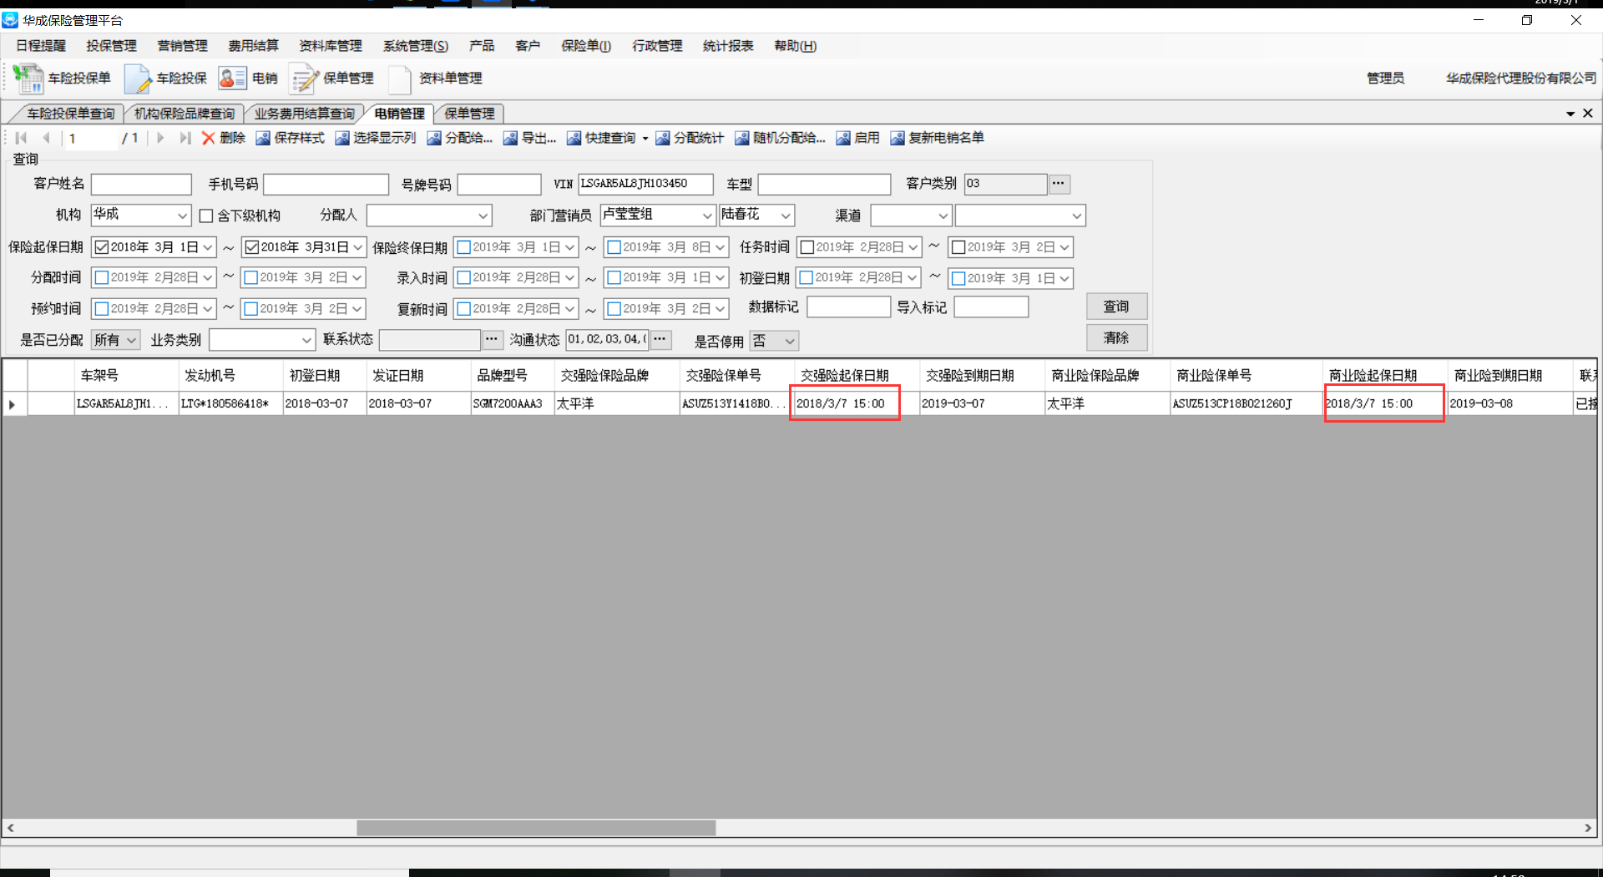
Task: Focus the 手机号码 input field
Action: 326,184
